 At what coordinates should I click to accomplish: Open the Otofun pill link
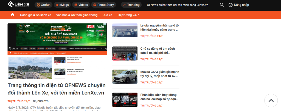(44, 5)
